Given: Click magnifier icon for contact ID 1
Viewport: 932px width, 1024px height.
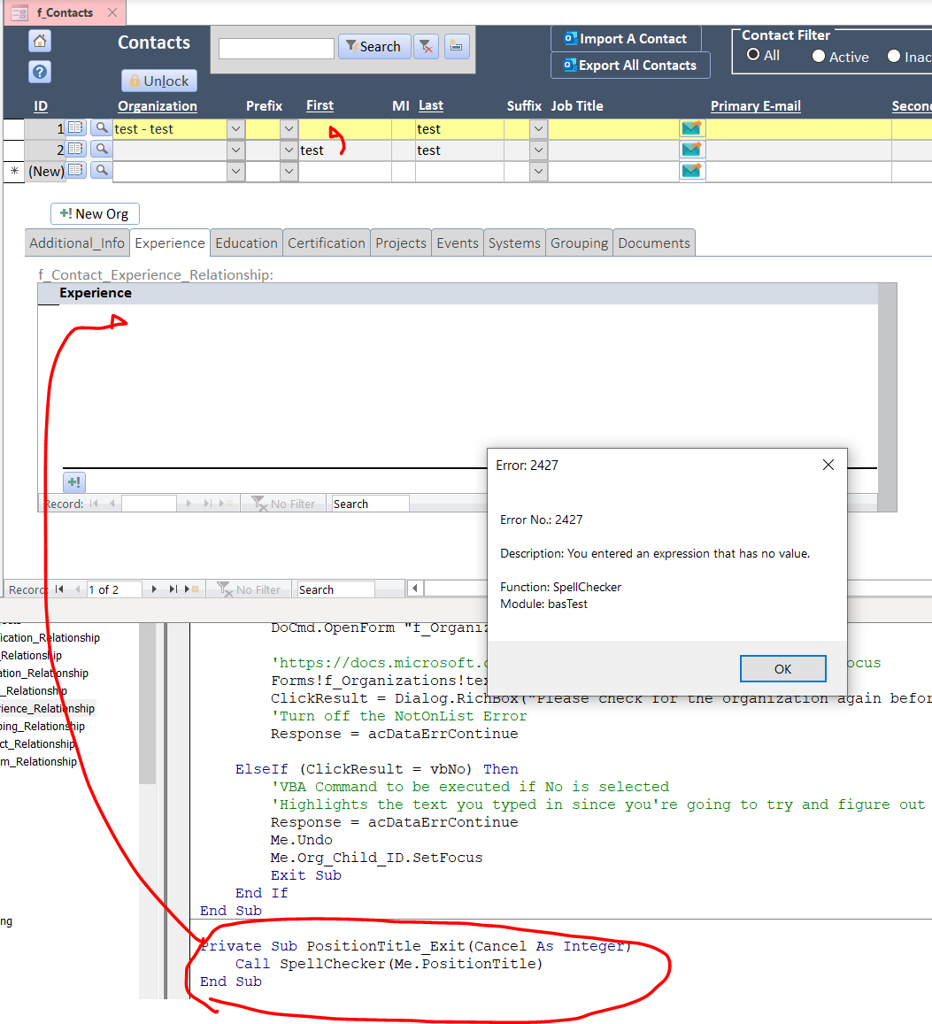Looking at the screenshot, I should point(101,128).
